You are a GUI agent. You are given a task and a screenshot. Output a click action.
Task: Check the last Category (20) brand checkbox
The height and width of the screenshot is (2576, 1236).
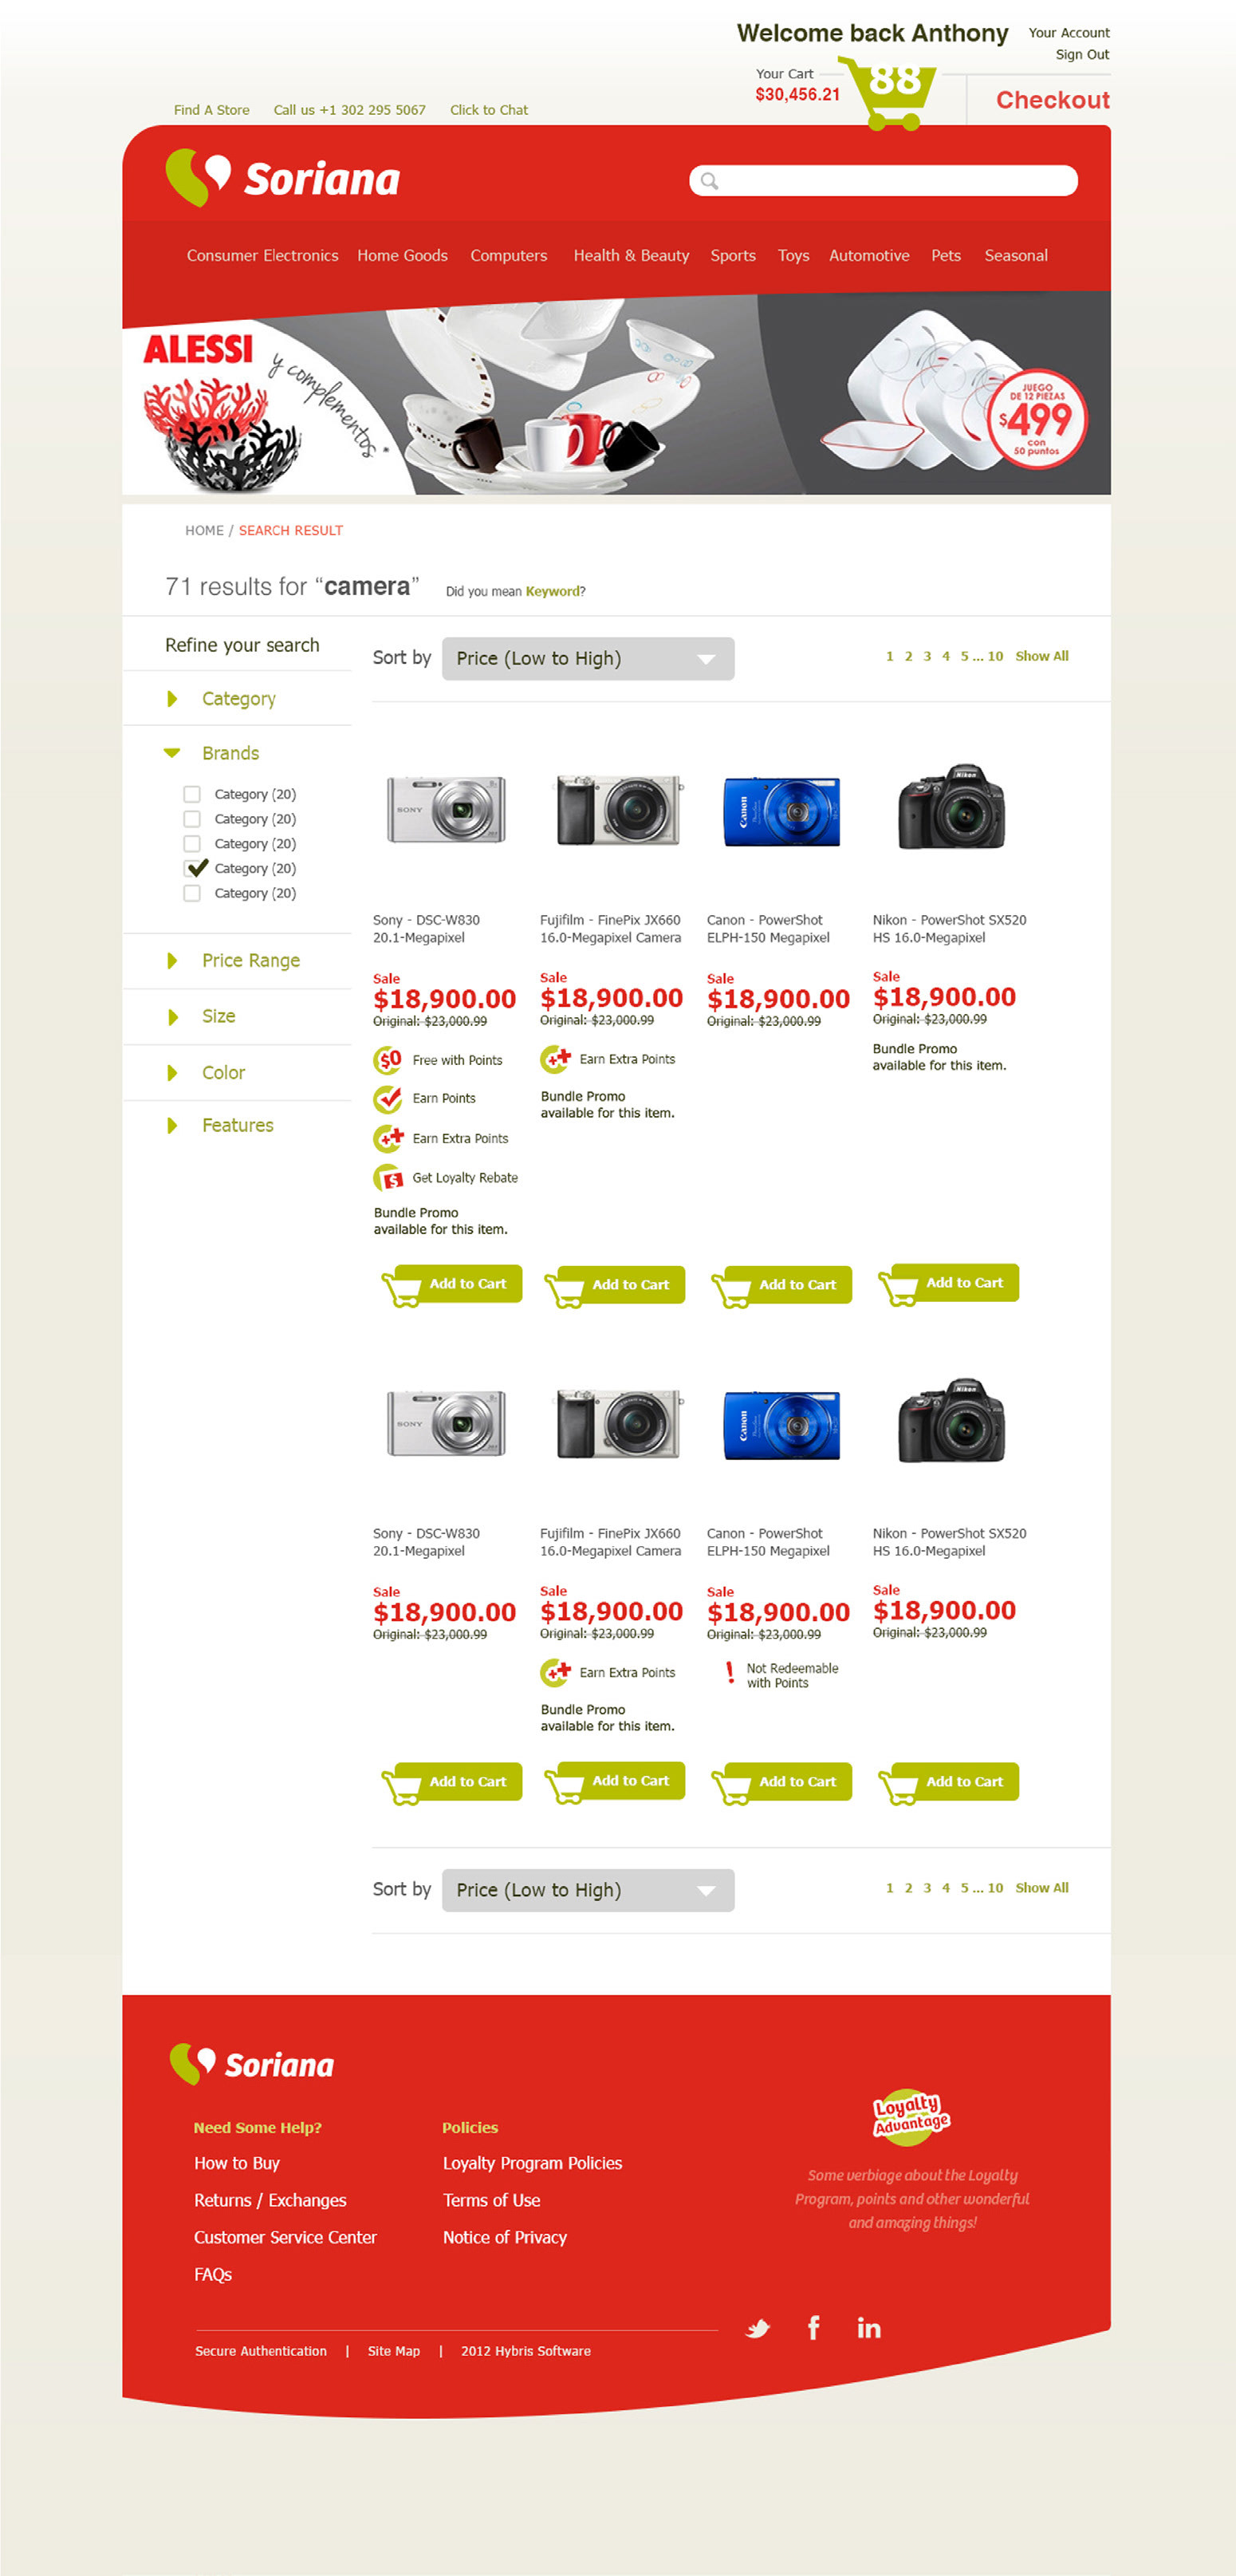pyautogui.click(x=192, y=893)
